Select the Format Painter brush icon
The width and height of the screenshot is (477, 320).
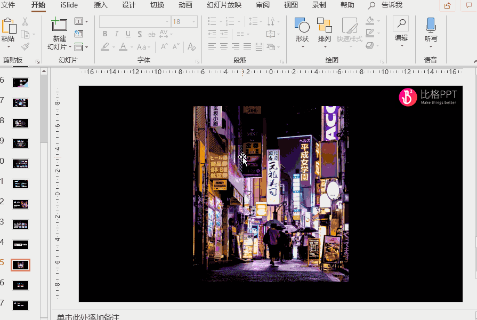tap(25, 47)
